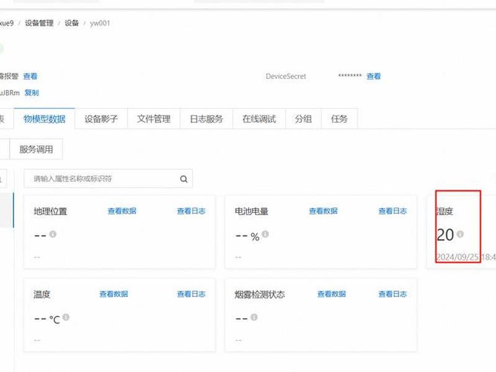Focus the 请输入属性名称或标识符 search field
Image resolution: width=496 pixels, height=372 pixels.
coord(108,179)
